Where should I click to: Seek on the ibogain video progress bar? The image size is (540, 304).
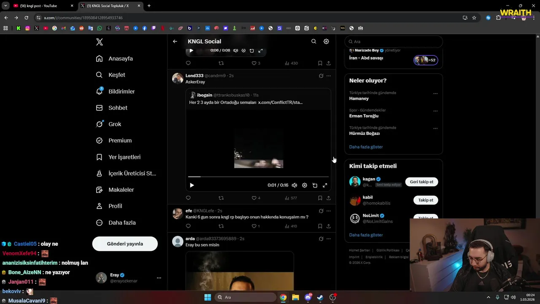pyautogui.click(x=258, y=176)
